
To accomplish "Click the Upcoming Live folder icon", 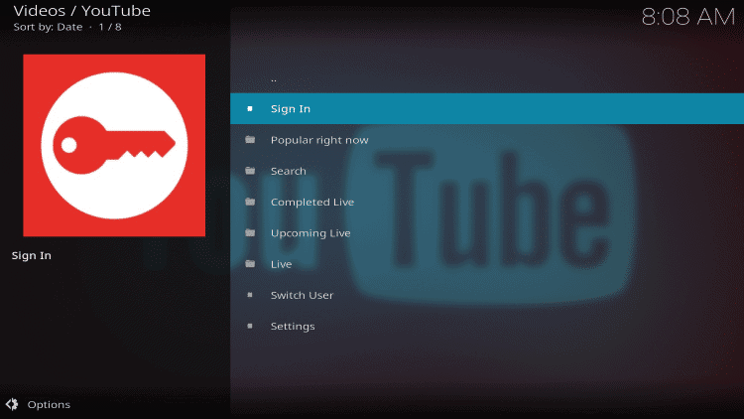I will pos(250,232).
